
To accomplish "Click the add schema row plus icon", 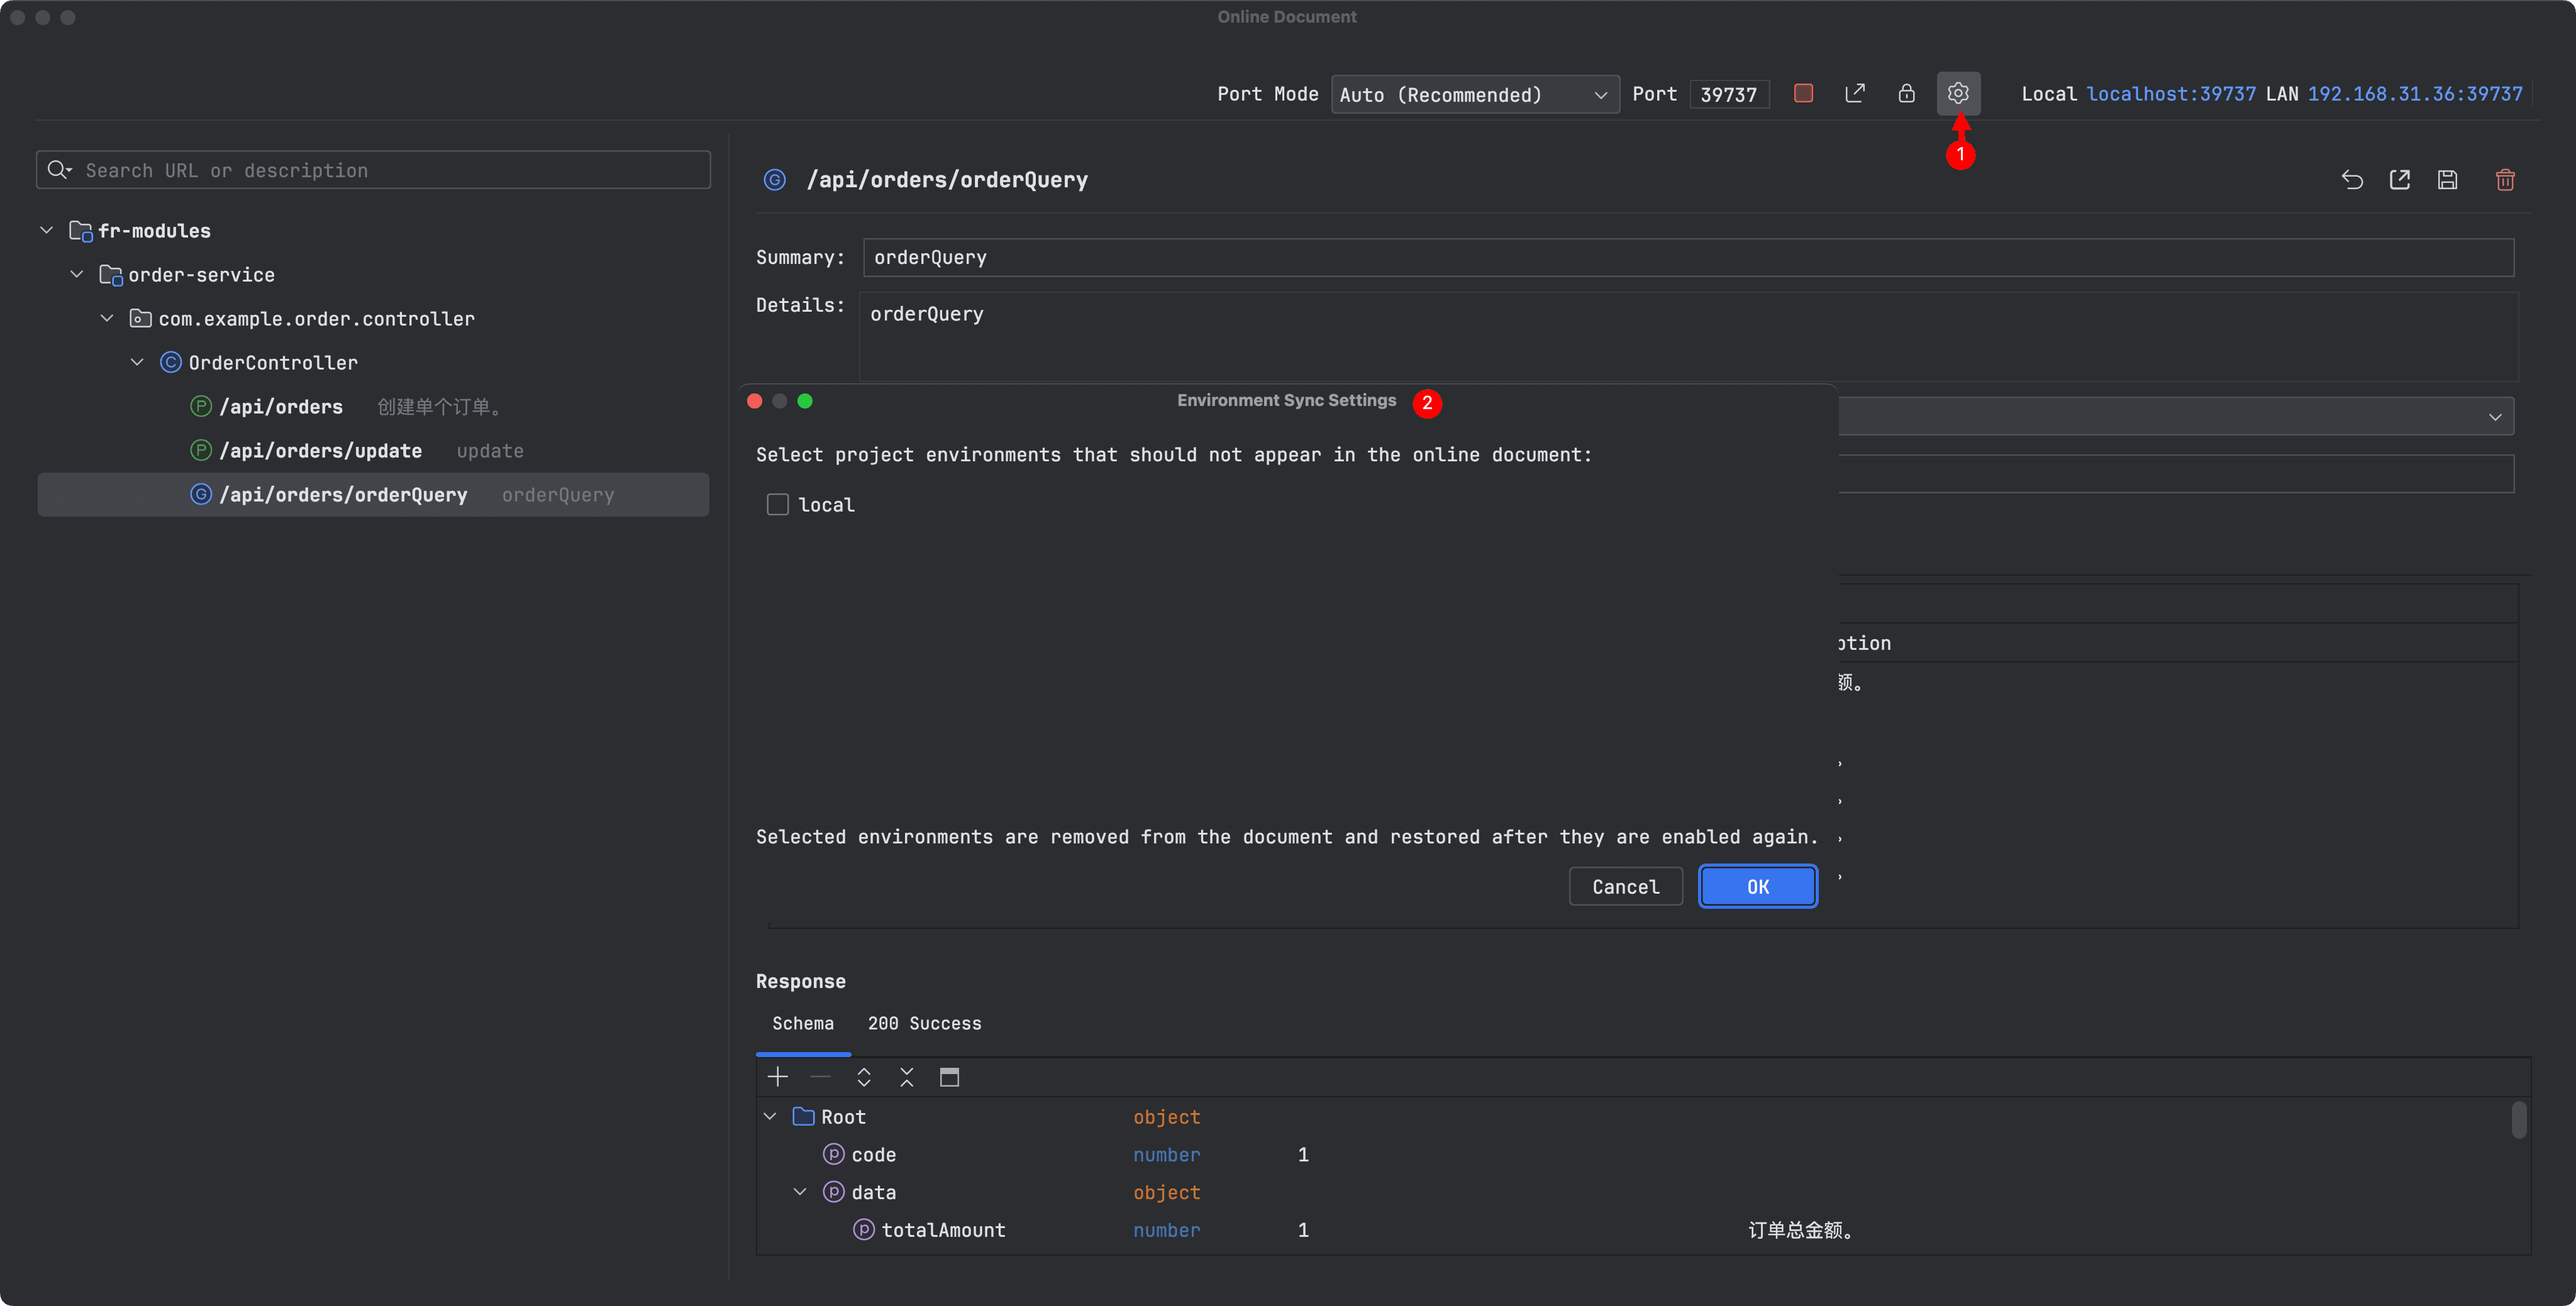I will (778, 1076).
